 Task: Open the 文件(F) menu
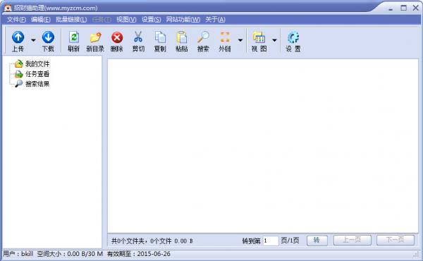pos(16,20)
